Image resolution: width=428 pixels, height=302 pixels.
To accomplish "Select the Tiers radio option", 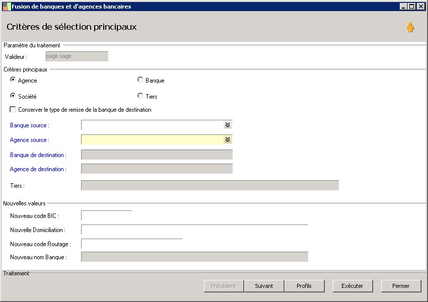I will 140,96.
